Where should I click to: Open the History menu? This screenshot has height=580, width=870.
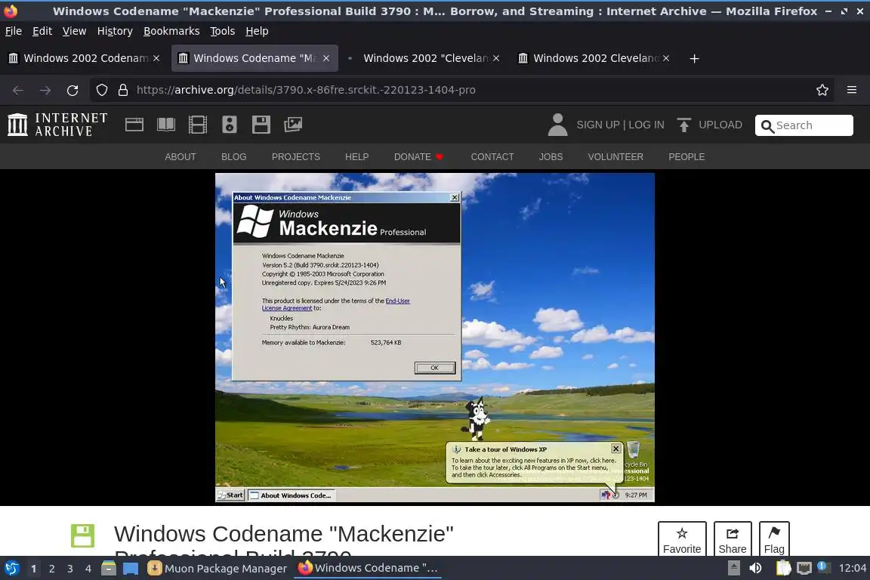[x=115, y=31]
